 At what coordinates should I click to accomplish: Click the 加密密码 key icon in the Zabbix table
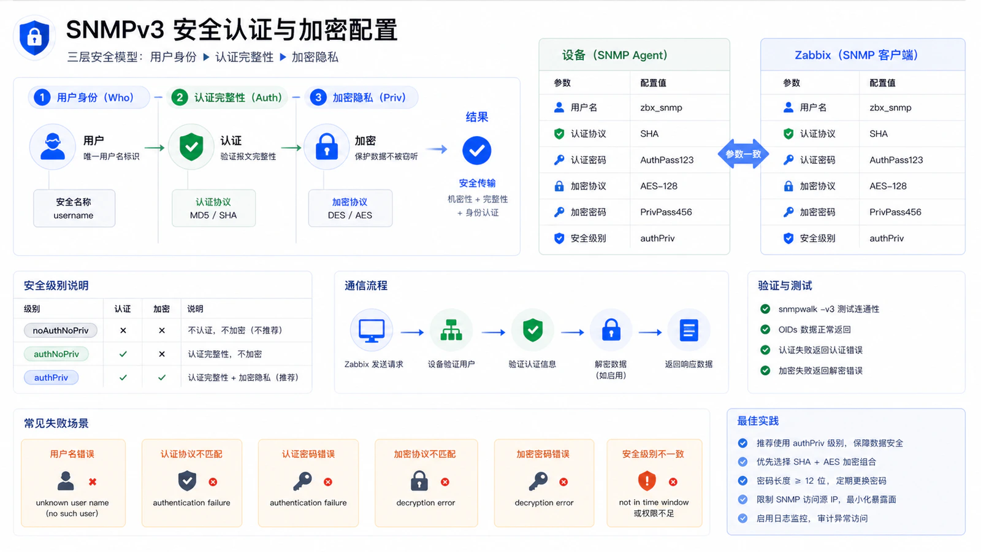pos(788,212)
